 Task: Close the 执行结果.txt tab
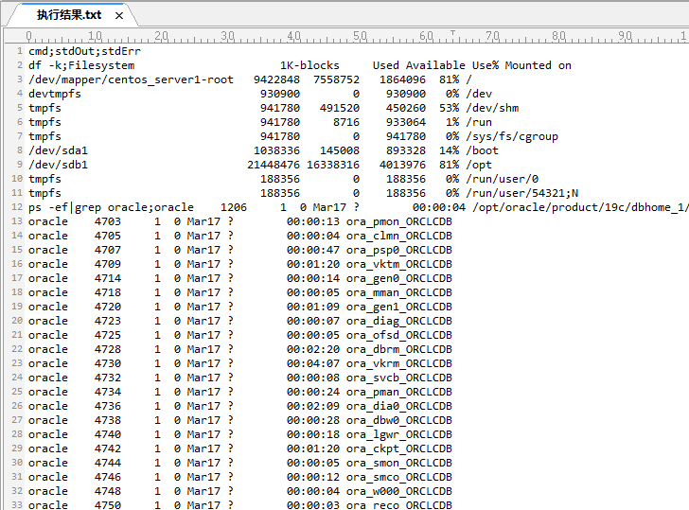tap(119, 16)
